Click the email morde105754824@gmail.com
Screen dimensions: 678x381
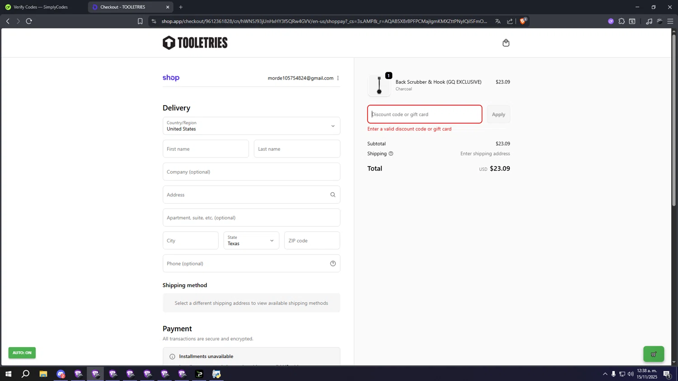pyautogui.click(x=301, y=78)
